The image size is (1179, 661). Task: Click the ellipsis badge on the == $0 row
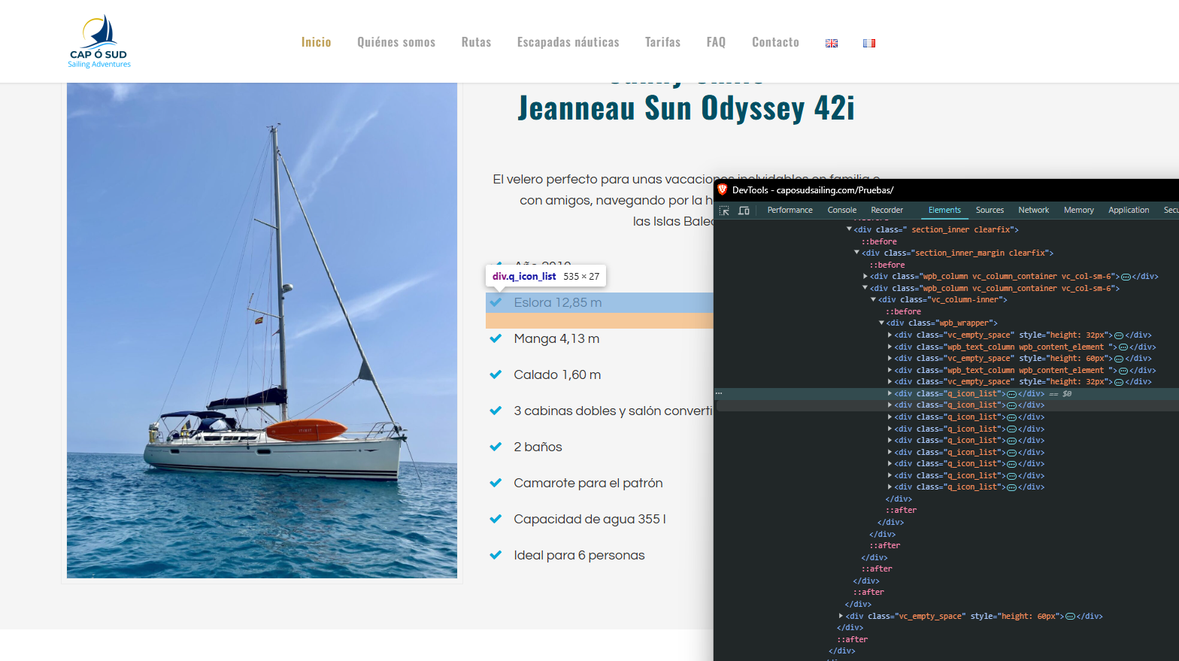point(1011,394)
